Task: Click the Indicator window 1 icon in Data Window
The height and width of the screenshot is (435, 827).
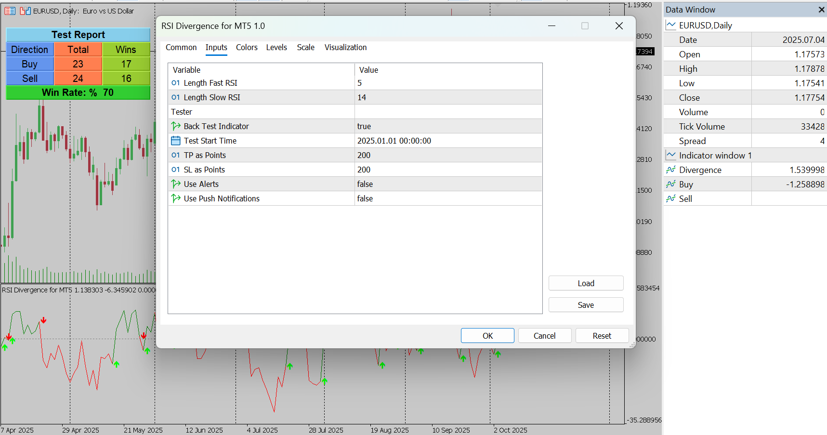Action: [670, 155]
